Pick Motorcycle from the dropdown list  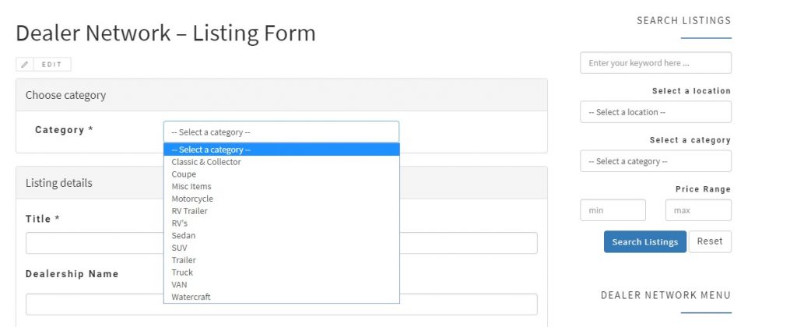coord(192,199)
